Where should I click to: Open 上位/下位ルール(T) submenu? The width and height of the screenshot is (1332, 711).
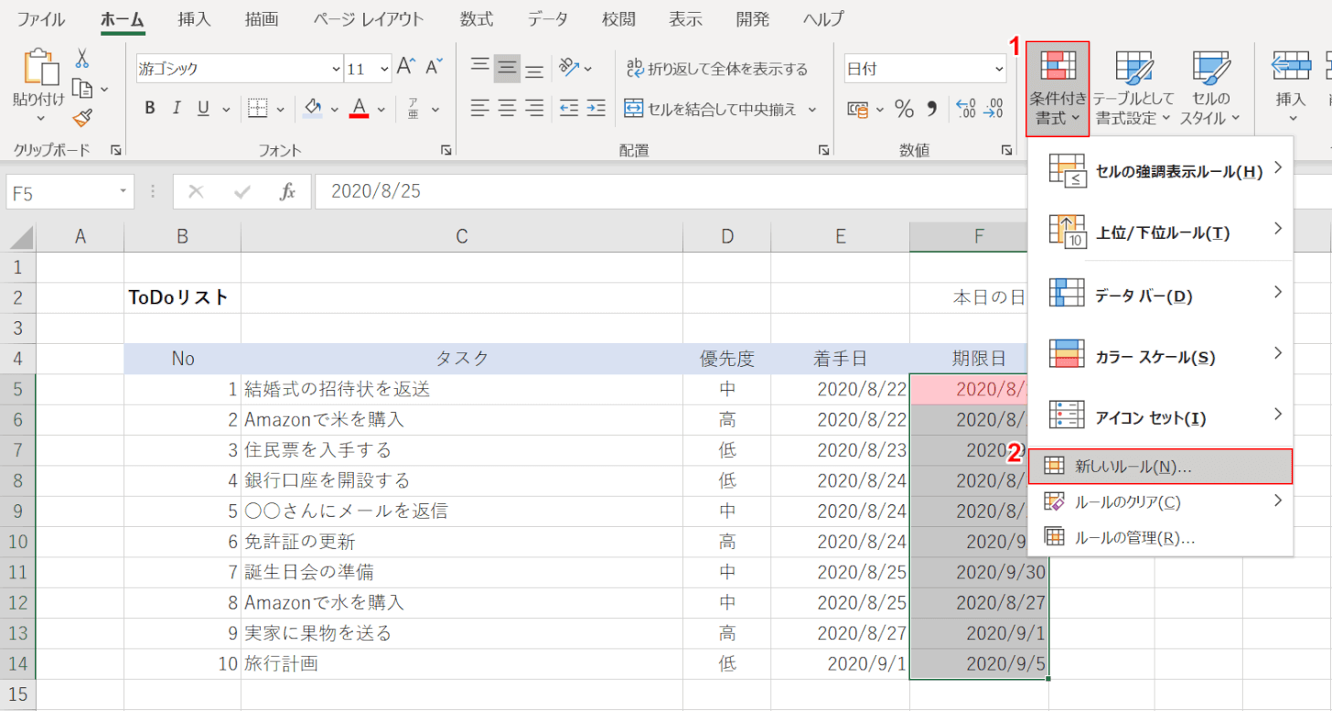click(x=1161, y=232)
